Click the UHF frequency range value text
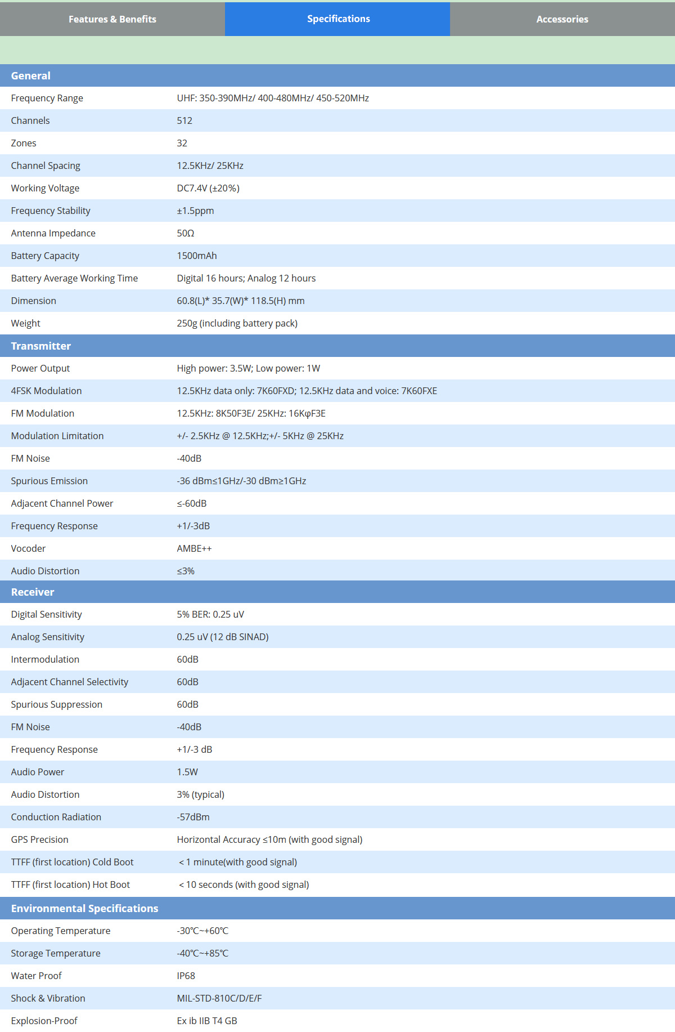This screenshot has height=1032, width=675. [x=273, y=99]
